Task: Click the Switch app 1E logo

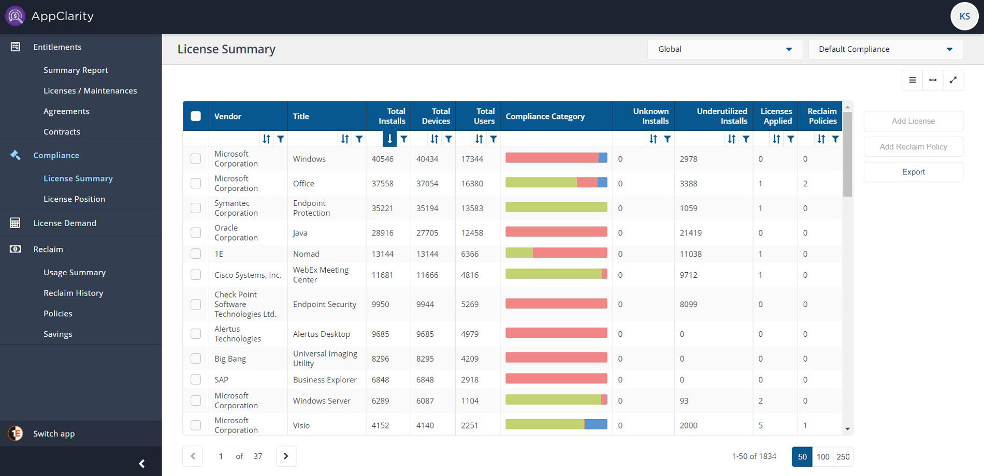Action: (x=16, y=434)
